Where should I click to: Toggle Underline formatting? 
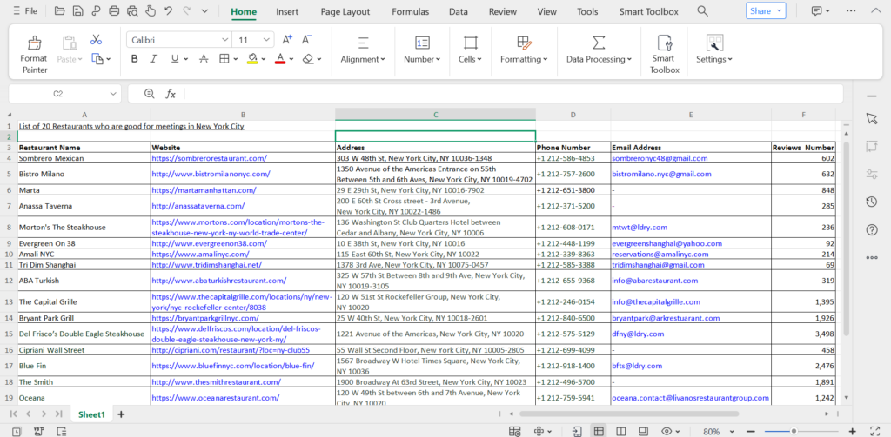click(174, 59)
